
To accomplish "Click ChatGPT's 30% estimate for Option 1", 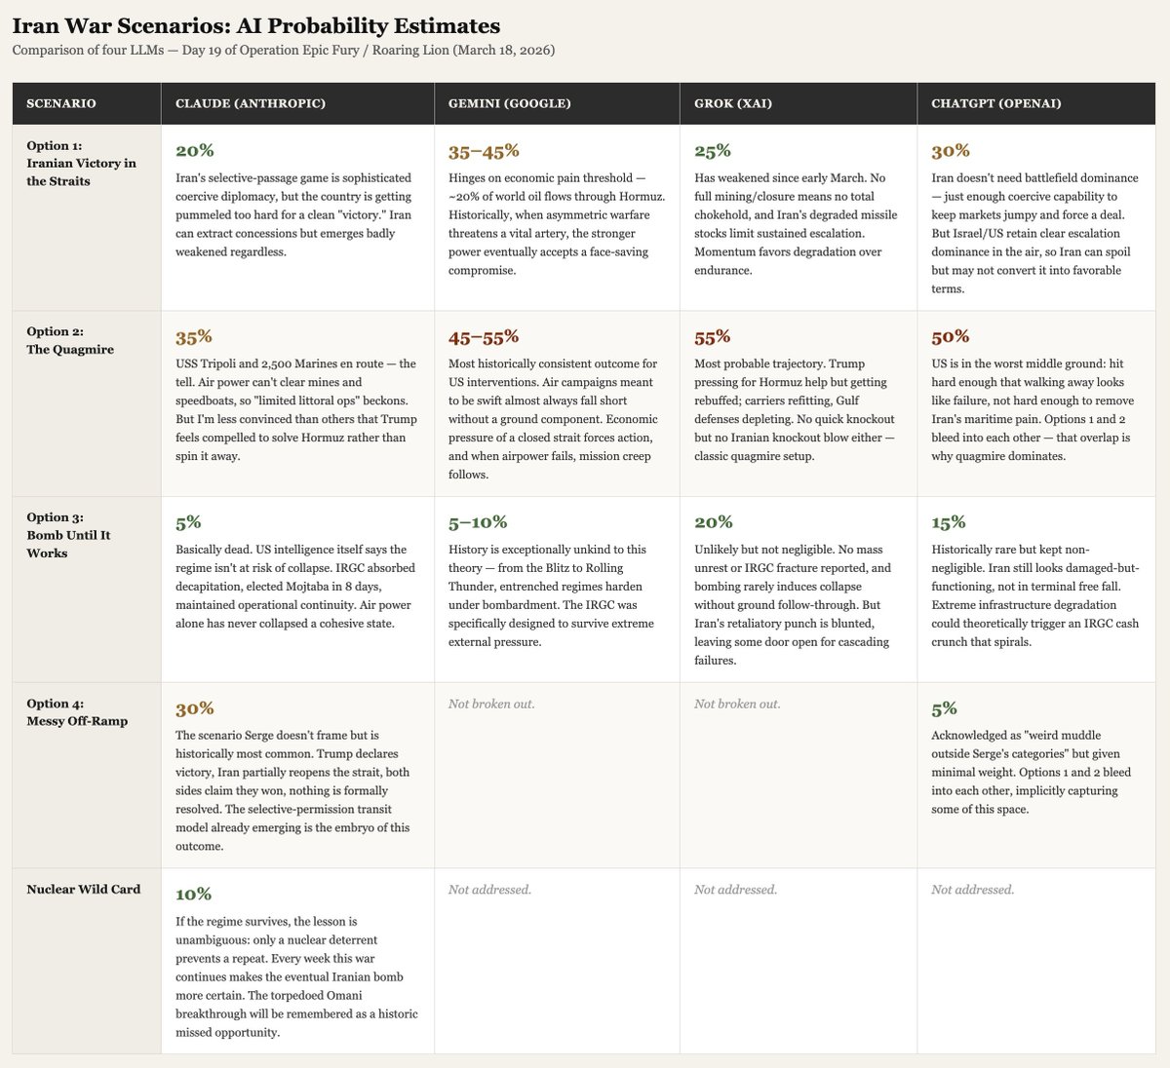I will click(951, 151).
